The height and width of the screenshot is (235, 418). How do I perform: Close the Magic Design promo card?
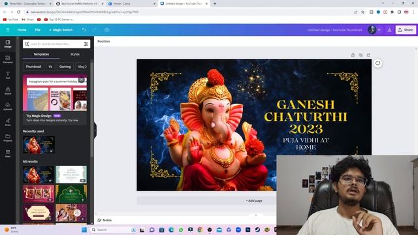81,80
